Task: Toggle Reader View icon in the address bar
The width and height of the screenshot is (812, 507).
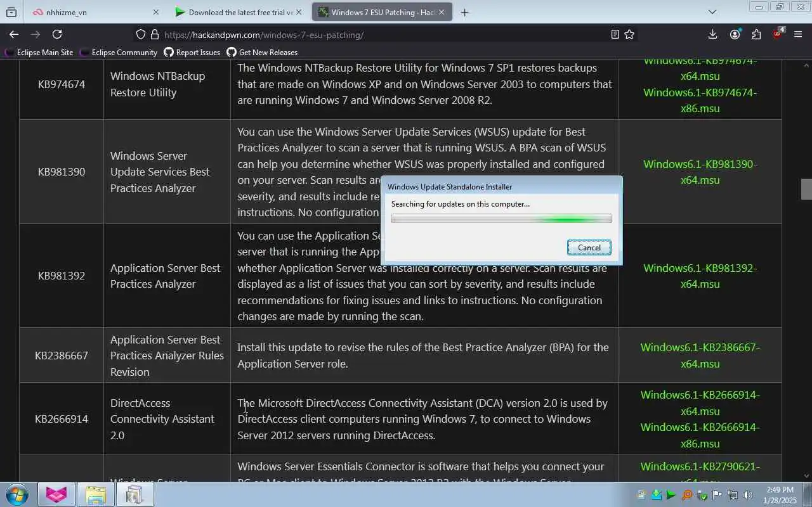Action: [615, 34]
